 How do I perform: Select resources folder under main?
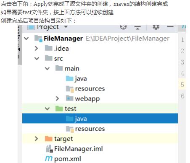[x=85, y=88]
